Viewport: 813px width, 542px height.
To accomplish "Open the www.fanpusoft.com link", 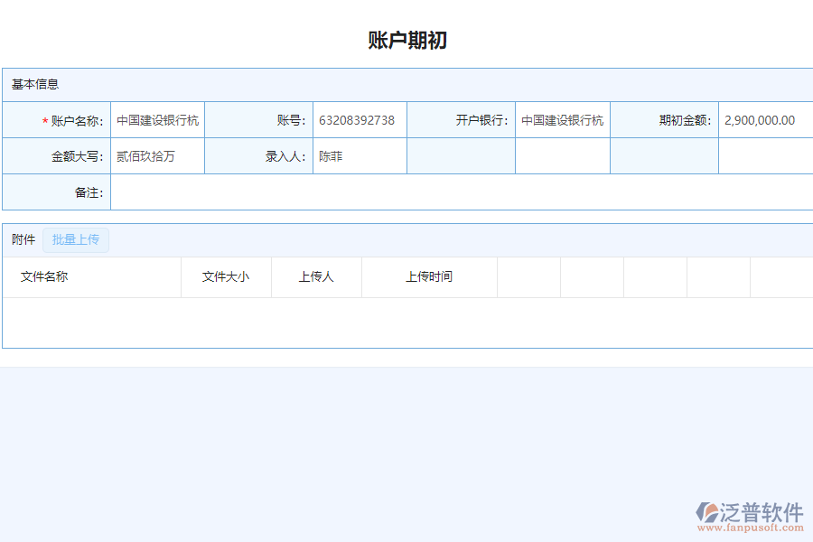I will pyautogui.click(x=749, y=529).
